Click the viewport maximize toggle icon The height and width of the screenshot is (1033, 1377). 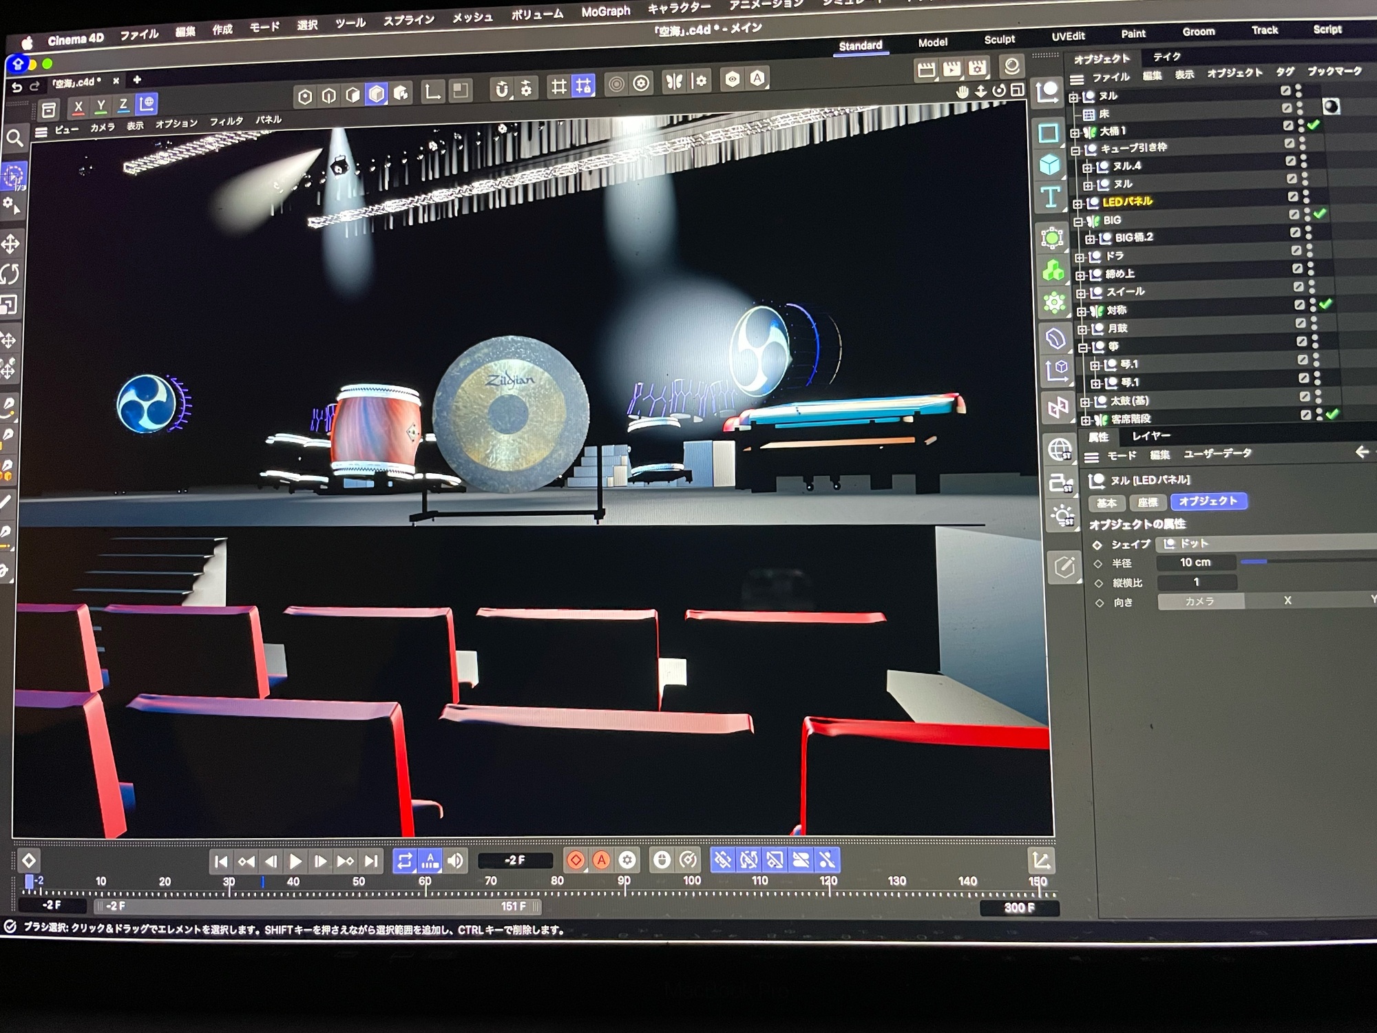(x=1017, y=90)
